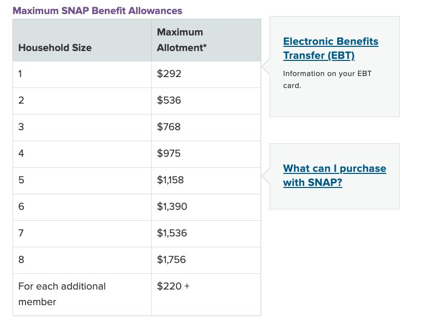
Task: Click the $768 allotment value
Action: coord(169,127)
